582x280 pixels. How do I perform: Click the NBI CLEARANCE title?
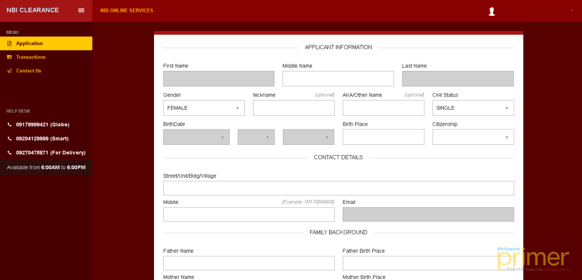[x=32, y=10]
